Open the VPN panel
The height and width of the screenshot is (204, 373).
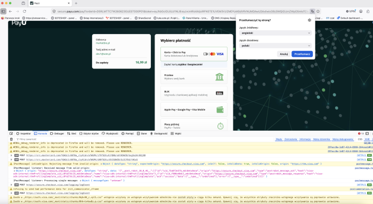click(x=351, y=11)
